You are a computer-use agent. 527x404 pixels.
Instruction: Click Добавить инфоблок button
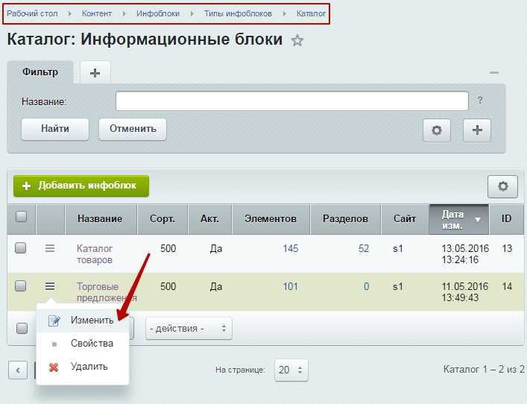pos(81,186)
